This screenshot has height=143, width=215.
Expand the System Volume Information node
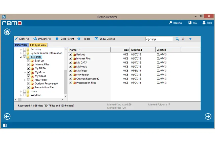point(21,53)
